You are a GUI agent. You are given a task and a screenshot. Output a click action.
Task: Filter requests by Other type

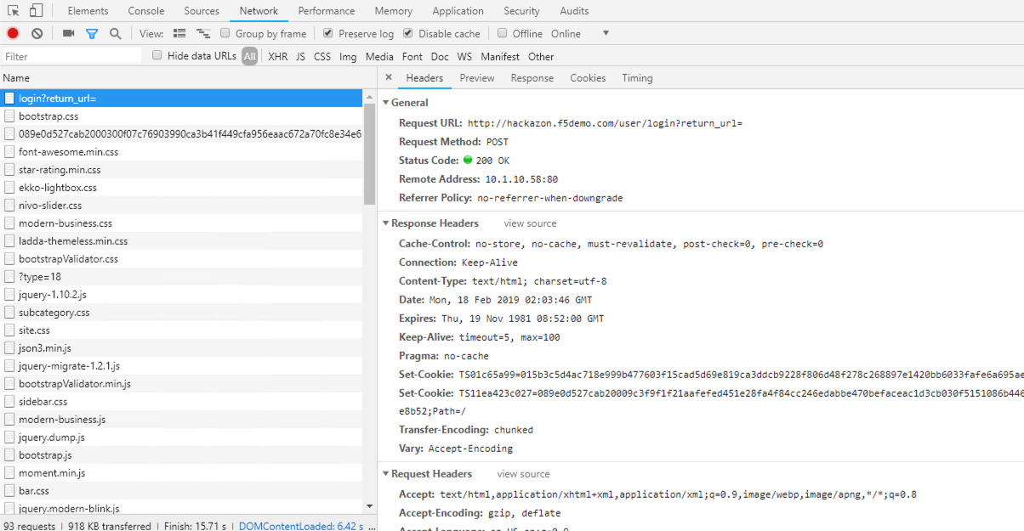pyautogui.click(x=541, y=57)
